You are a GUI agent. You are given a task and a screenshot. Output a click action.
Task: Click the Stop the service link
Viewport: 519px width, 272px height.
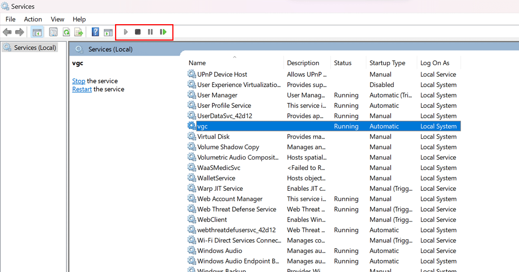(x=79, y=81)
